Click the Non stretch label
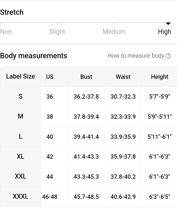Screen dimensions: 177x208 (x=6, y=32)
